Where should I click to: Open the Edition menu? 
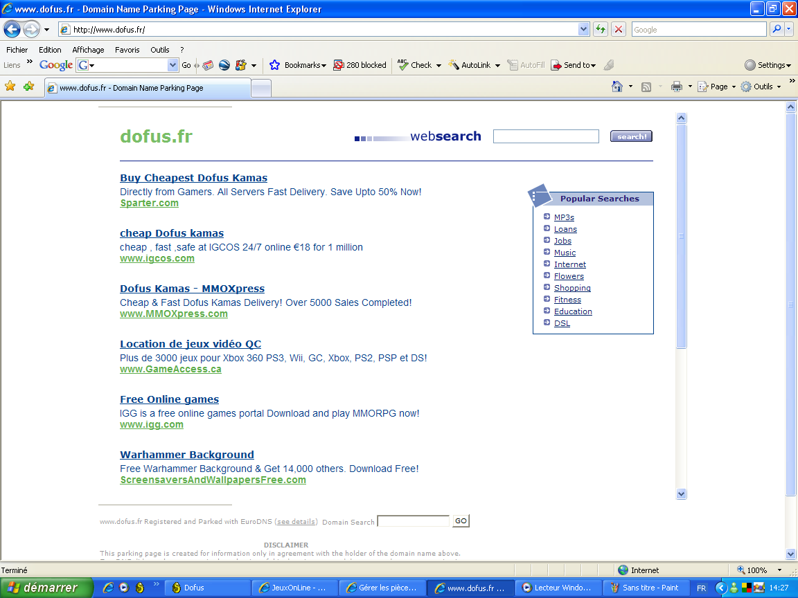pyautogui.click(x=50, y=50)
